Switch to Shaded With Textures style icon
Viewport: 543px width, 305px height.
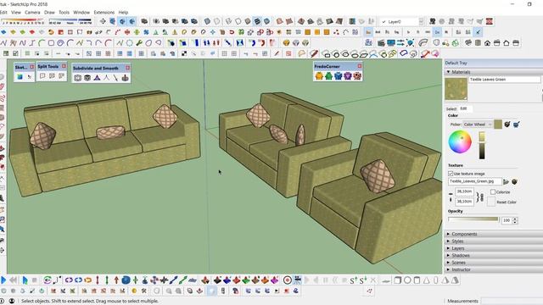pyautogui.click(x=257, y=21)
